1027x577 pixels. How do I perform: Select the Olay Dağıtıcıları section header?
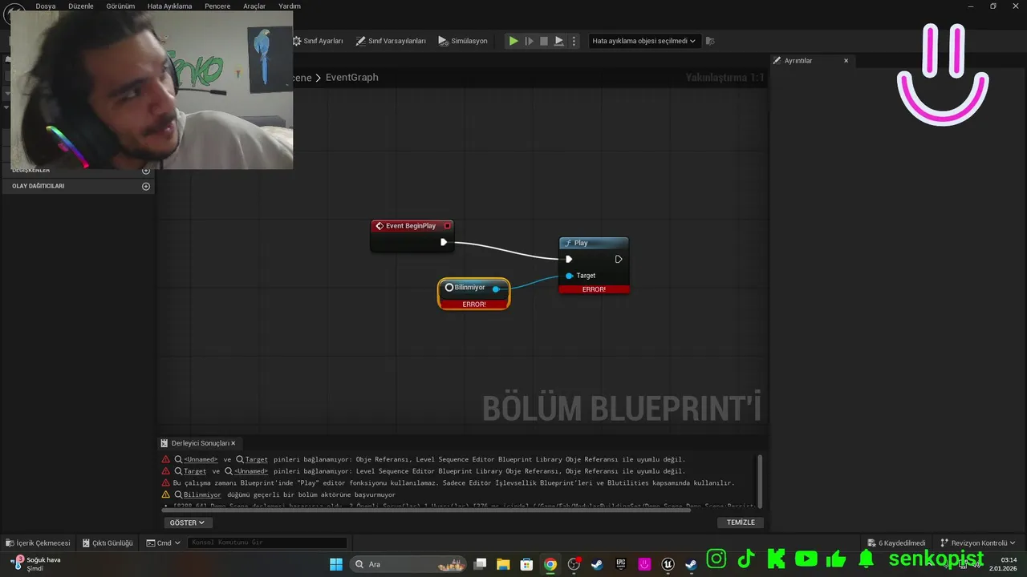click(78, 186)
